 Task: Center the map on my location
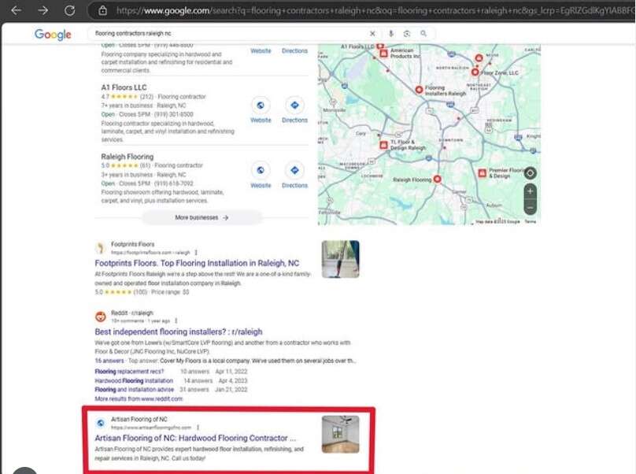[530, 173]
